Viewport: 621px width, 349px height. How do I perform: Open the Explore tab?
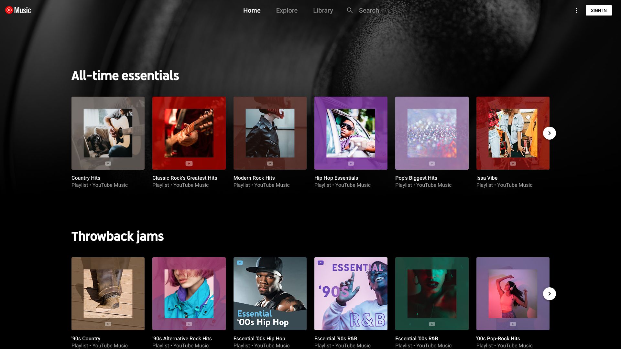pyautogui.click(x=287, y=10)
